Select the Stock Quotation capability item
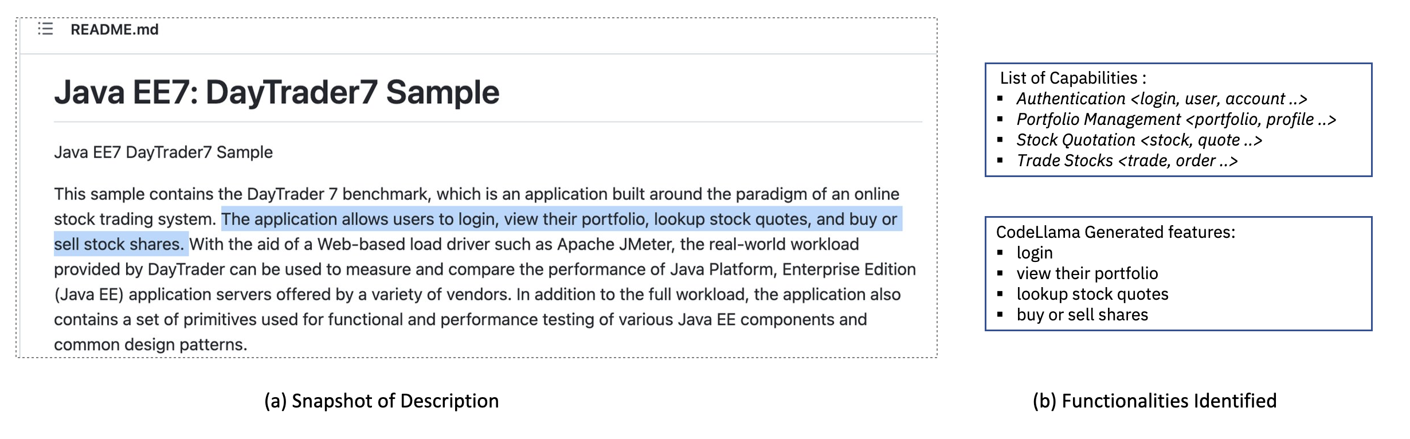The width and height of the screenshot is (1410, 439). (x=1139, y=140)
